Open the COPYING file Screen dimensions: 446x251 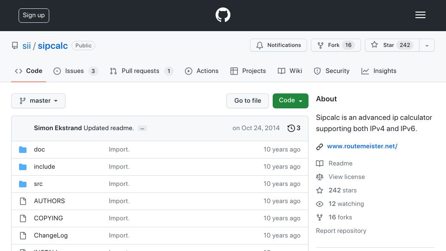(48, 218)
